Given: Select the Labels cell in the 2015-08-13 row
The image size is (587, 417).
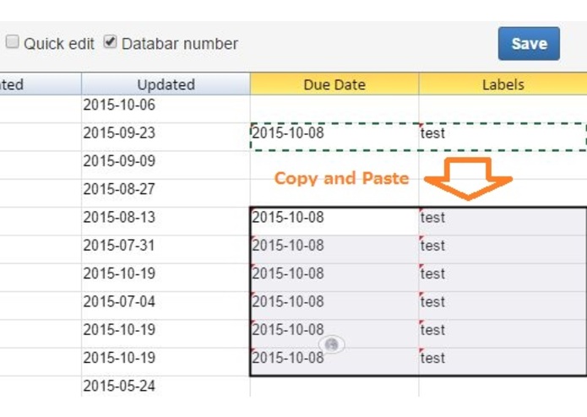Looking at the screenshot, I should pos(503,221).
